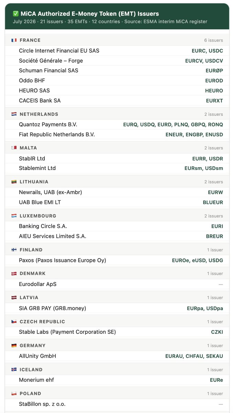Viewport: 233px width, 413px height.
Task: Click the BREUR token
Action: point(214,236)
